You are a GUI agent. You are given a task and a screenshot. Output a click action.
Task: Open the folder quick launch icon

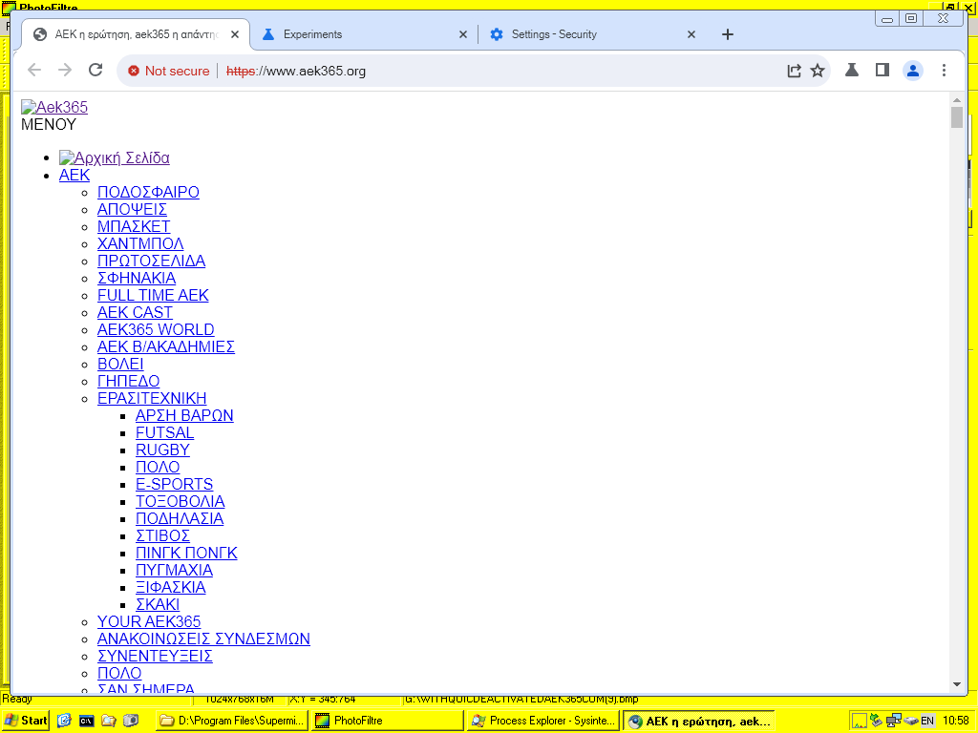[x=109, y=721]
